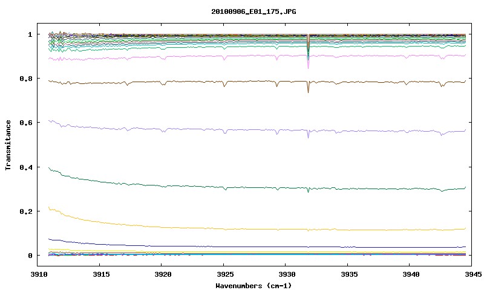Click the x-axis tick label 3940
Viewport: 484px width, 290px height.
coord(411,274)
